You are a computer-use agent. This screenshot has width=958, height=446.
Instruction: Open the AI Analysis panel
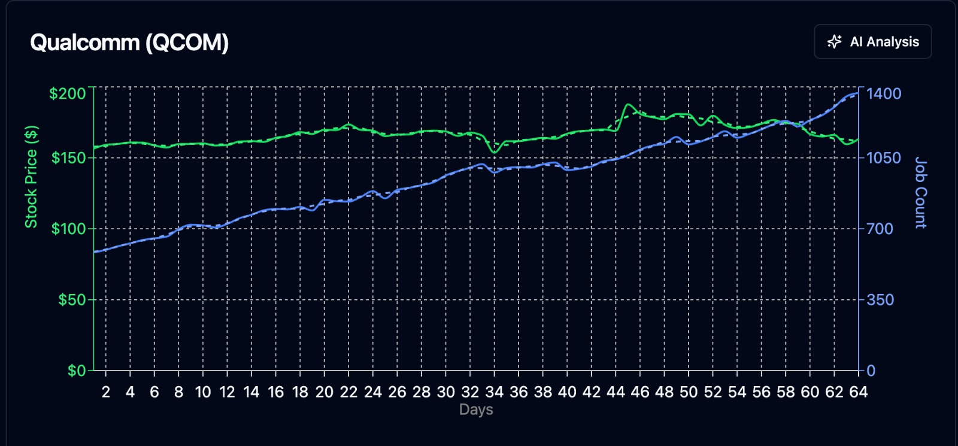(x=872, y=42)
